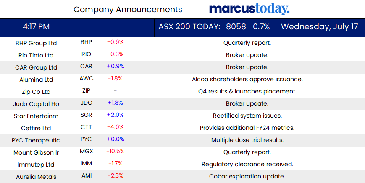Viewport: 365px width, 183px height.
Task: Click Mount Gibson's -10.5% price change
Action: (x=116, y=152)
